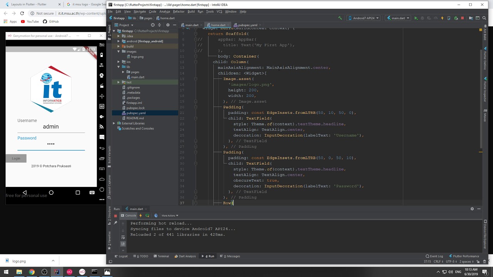Click the build project hammer icon
Screen dimensions: 493x277
[x=340, y=18]
